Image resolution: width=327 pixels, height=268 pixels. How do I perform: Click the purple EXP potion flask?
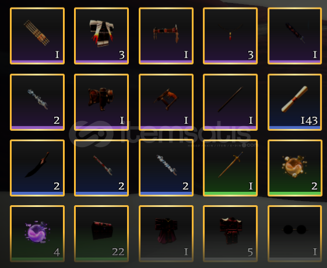click(x=37, y=234)
